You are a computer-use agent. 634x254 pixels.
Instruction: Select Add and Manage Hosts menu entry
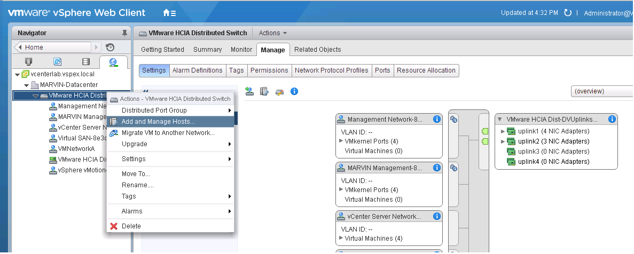point(158,122)
